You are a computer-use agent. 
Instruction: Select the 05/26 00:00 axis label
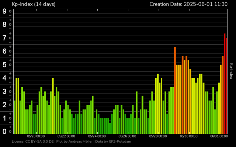coord(128,136)
